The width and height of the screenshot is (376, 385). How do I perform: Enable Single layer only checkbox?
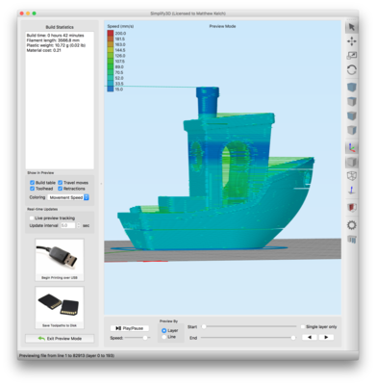(303, 327)
